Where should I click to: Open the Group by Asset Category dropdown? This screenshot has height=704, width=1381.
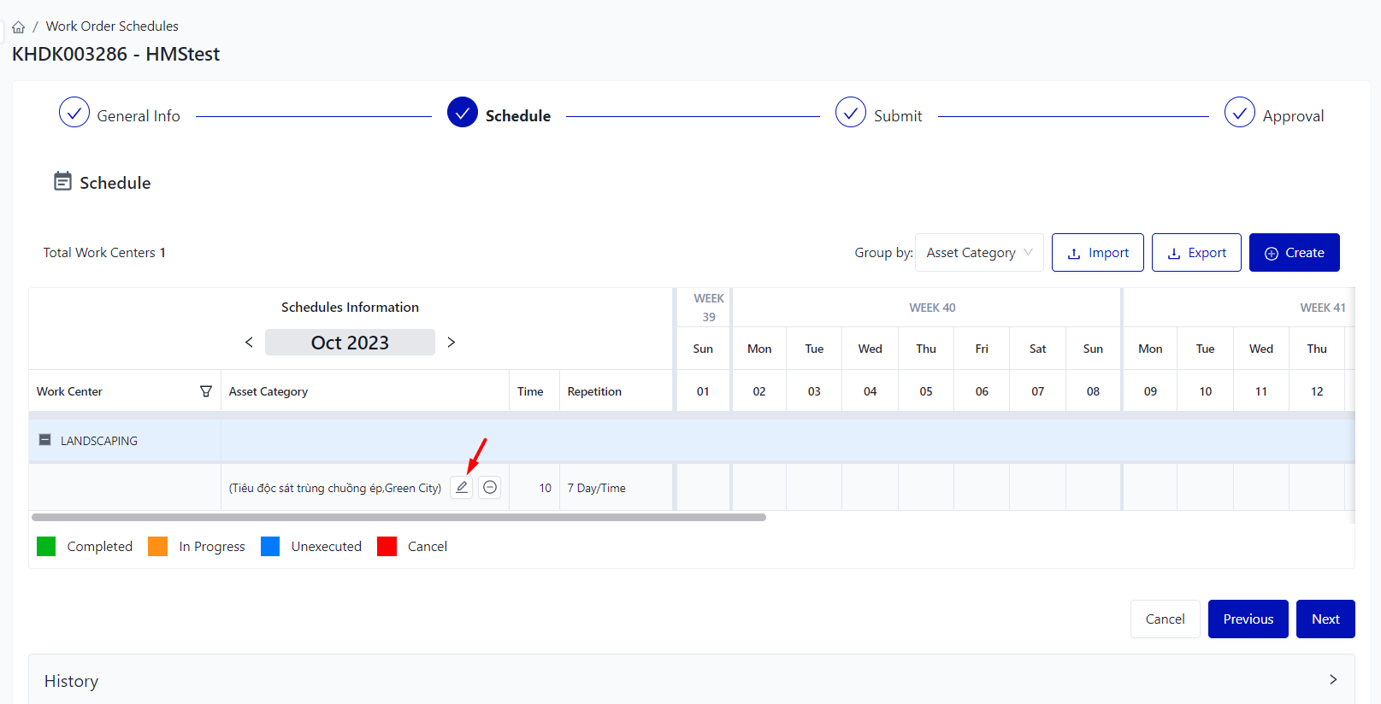click(979, 253)
